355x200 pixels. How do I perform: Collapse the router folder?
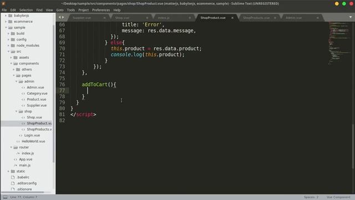[x=11, y=147]
